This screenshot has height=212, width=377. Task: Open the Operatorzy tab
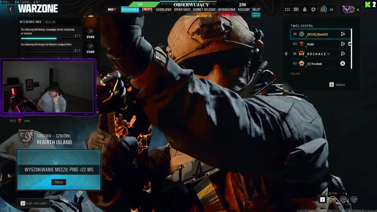[182, 9]
